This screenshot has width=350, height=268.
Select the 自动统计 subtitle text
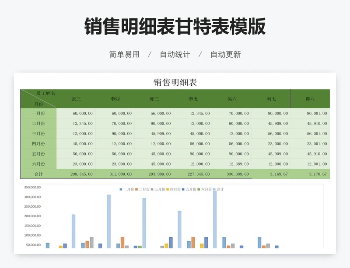click(x=175, y=54)
